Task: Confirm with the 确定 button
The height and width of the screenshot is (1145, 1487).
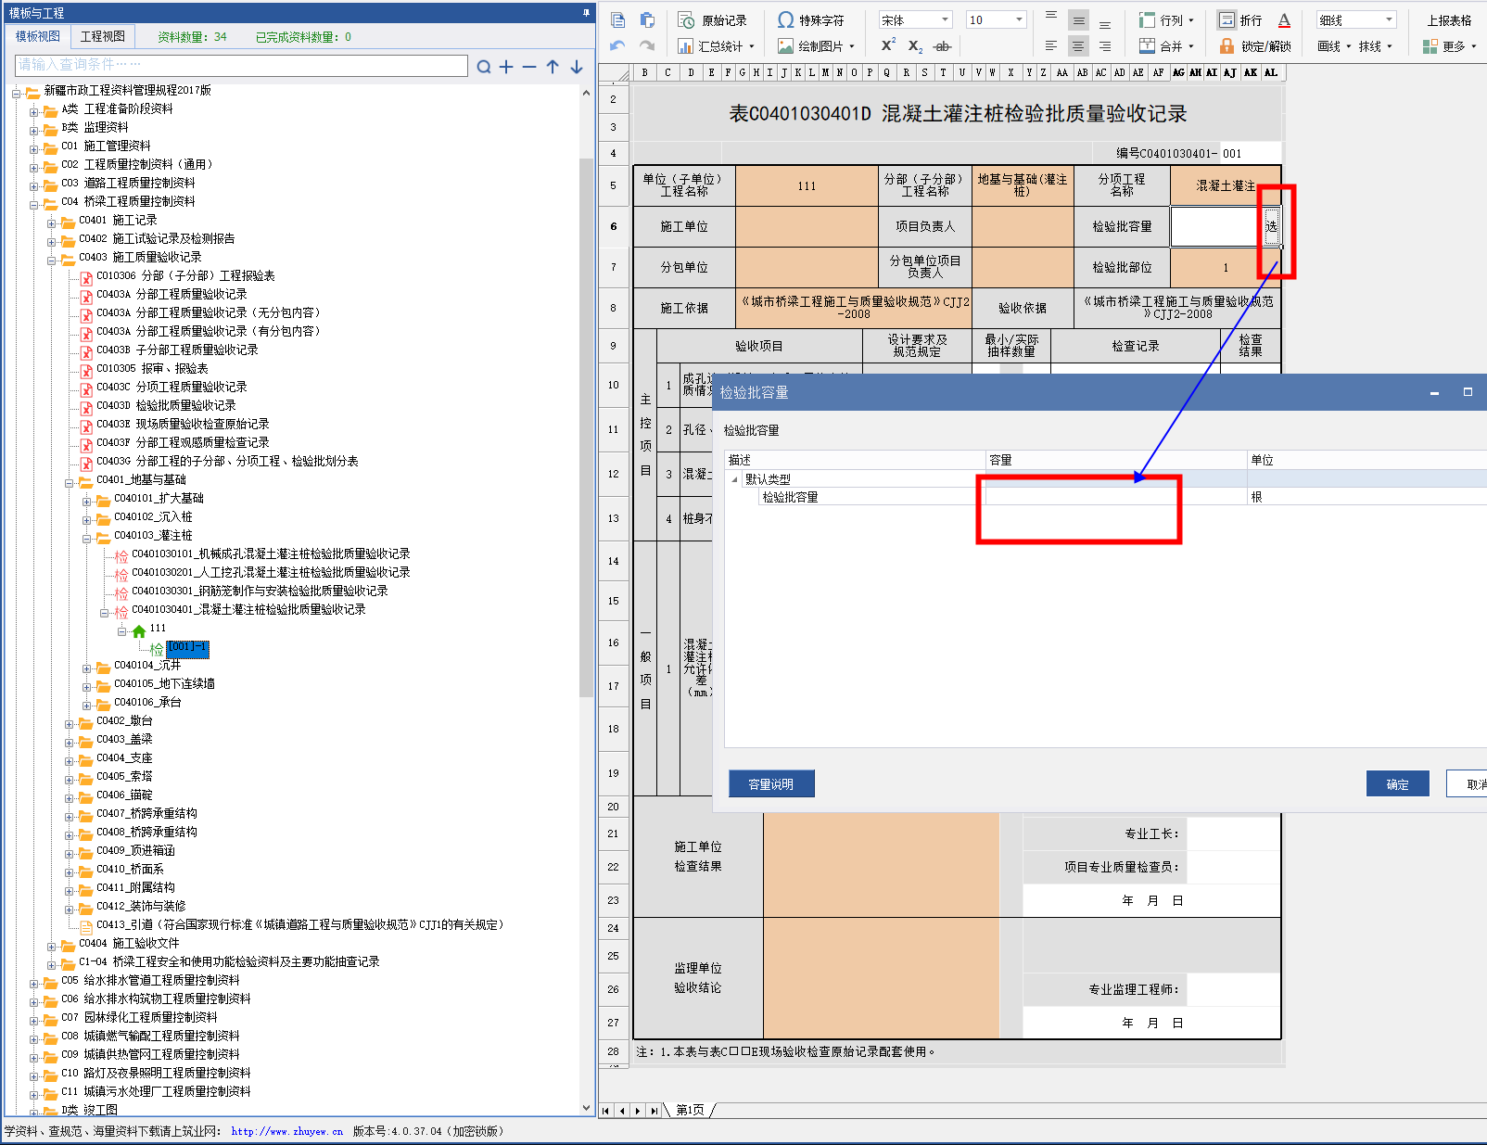Action: pyautogui.click(x=1398, y=784)
